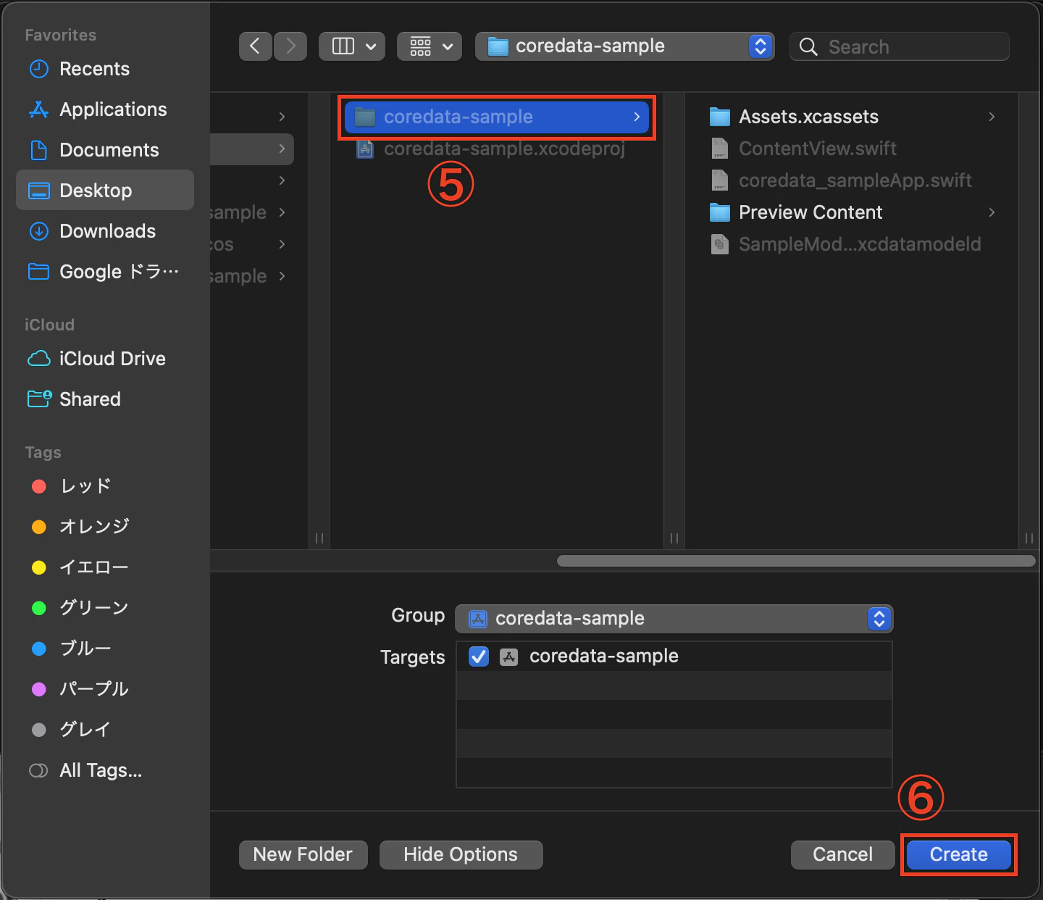The image size is (1043, 900).
Task: Go forward with the right chevron button
Action: [x=290, y=46]
